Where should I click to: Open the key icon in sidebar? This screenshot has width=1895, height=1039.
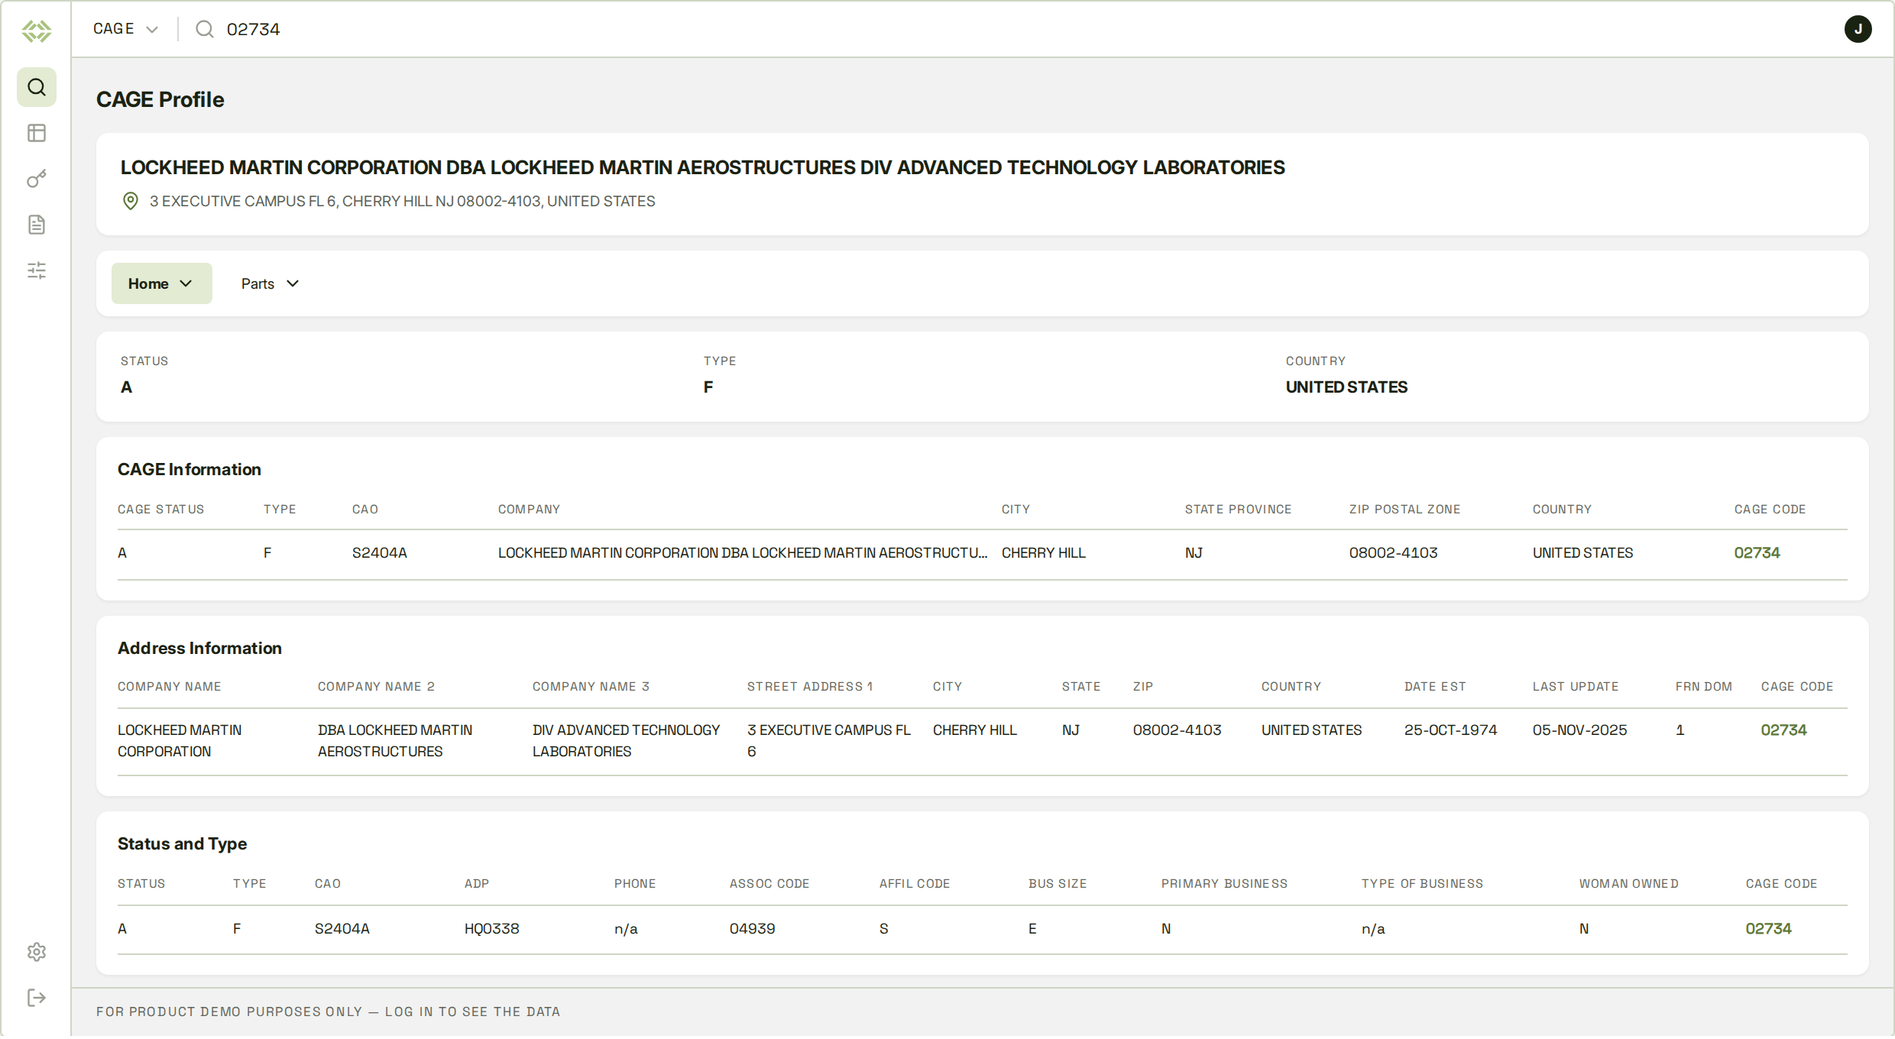(x=37, y=179)
